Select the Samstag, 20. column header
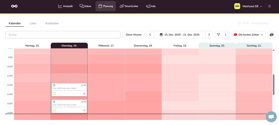279x125 pixels. point(217,46)
